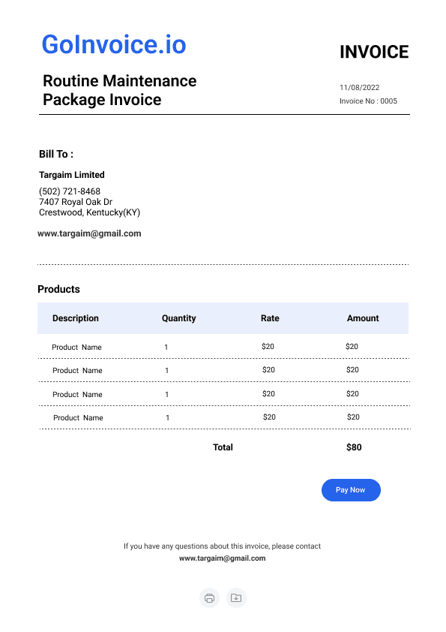Click the $80 total amount
The width and height of the screenshot is (446, 632).
tap(354, 447)
